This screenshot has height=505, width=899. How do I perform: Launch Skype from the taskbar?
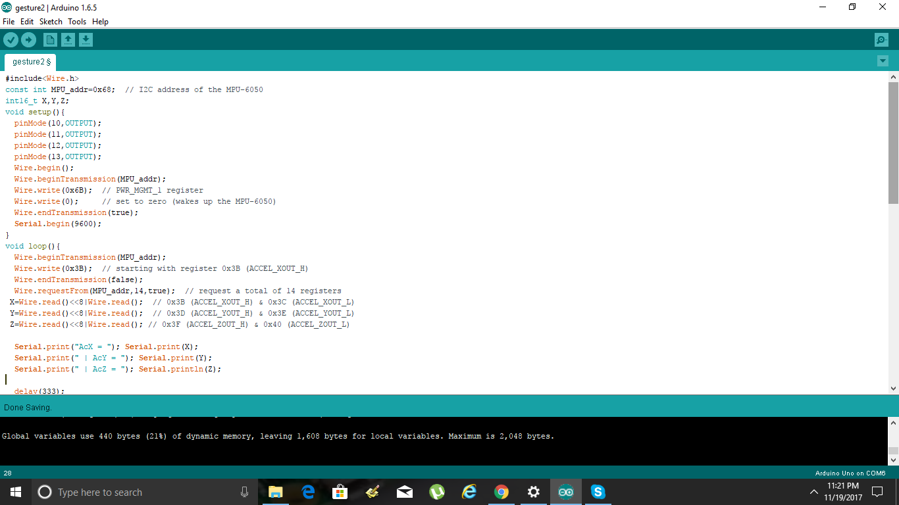(598, 491)
